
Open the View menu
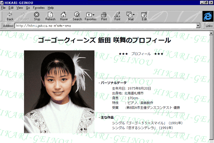[x=20, y=8]
